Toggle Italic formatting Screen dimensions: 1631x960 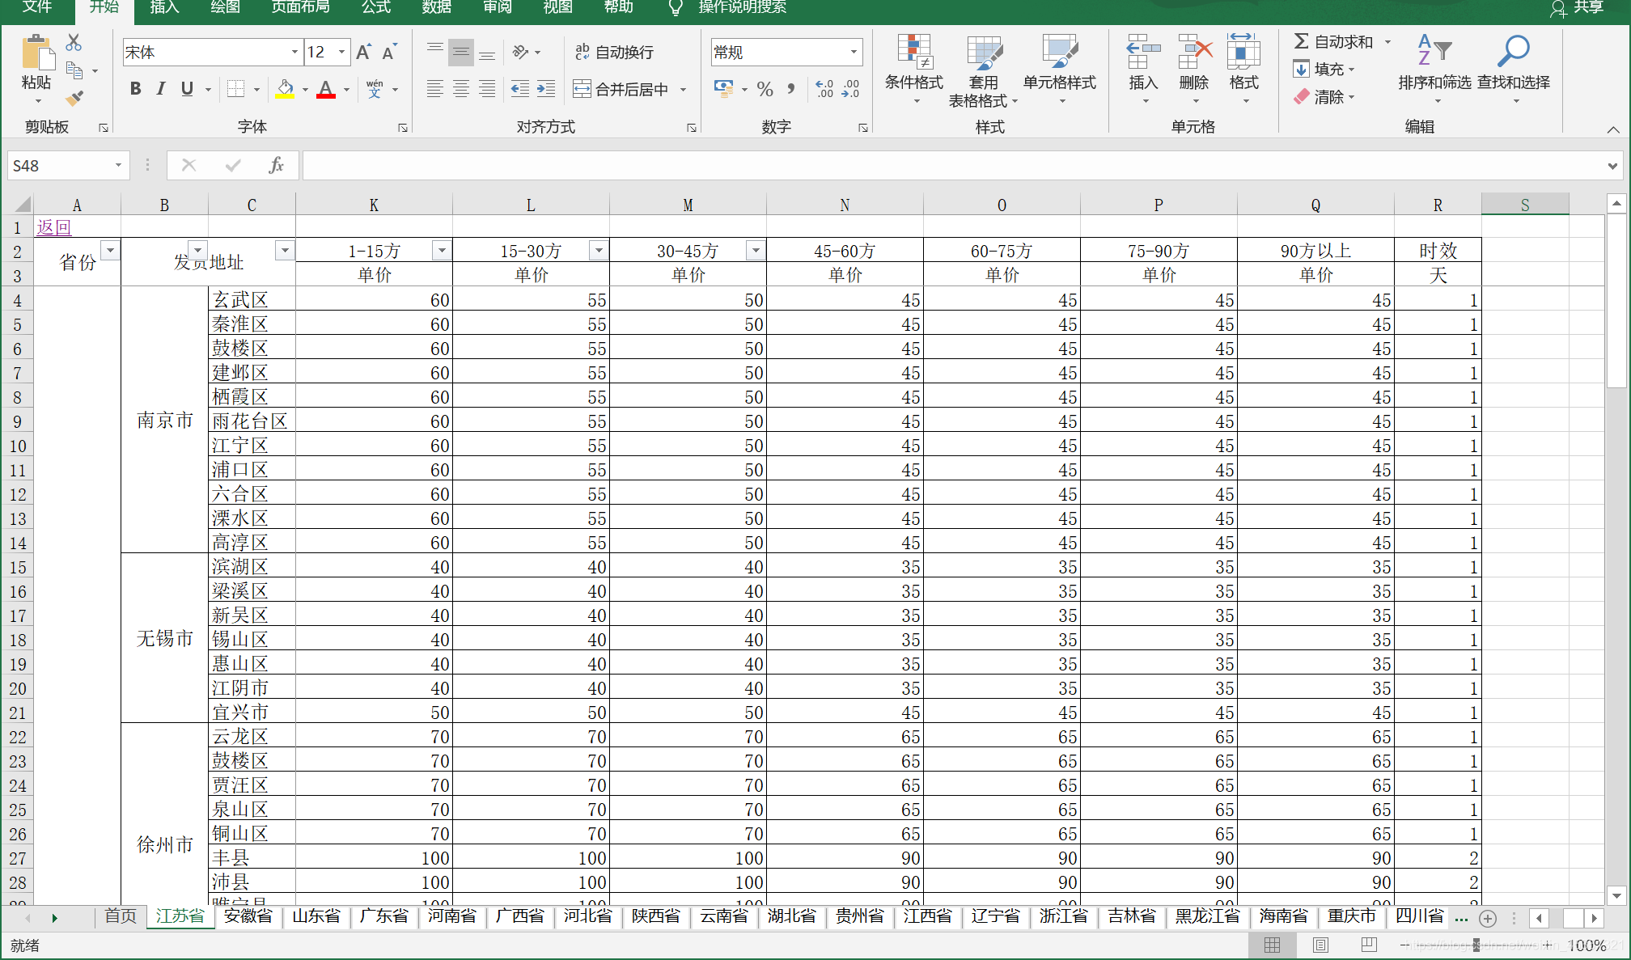pos(161,89)
